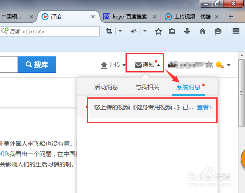Select the 活动消息 tab
Image resolution: width=245 pixels, height=193 pixels.
[106, 87]
